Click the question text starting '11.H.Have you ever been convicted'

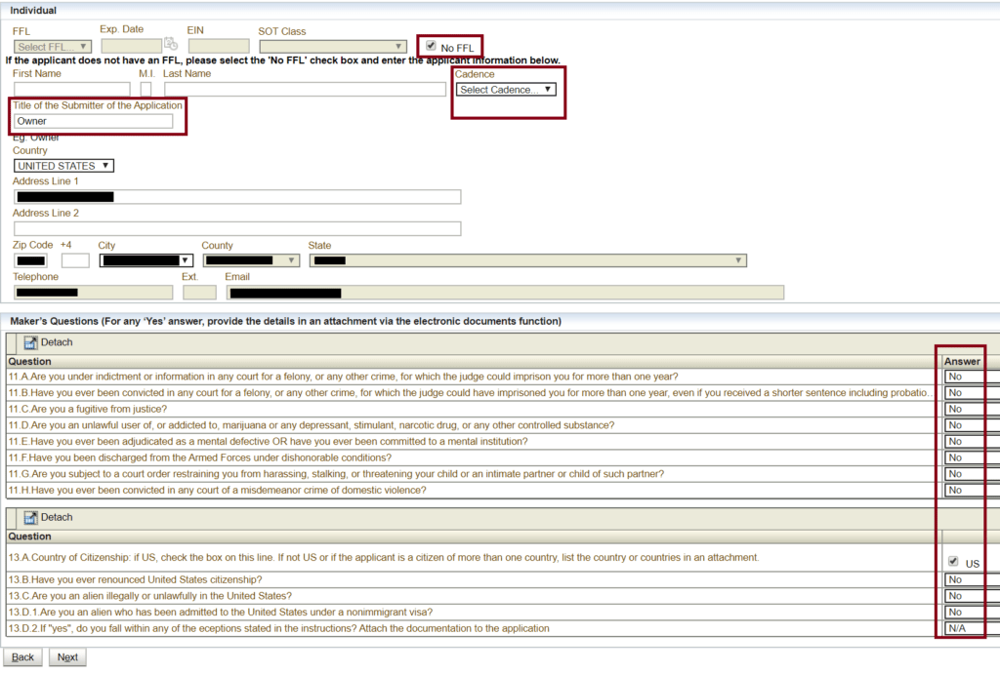click(x=218, y=491)
